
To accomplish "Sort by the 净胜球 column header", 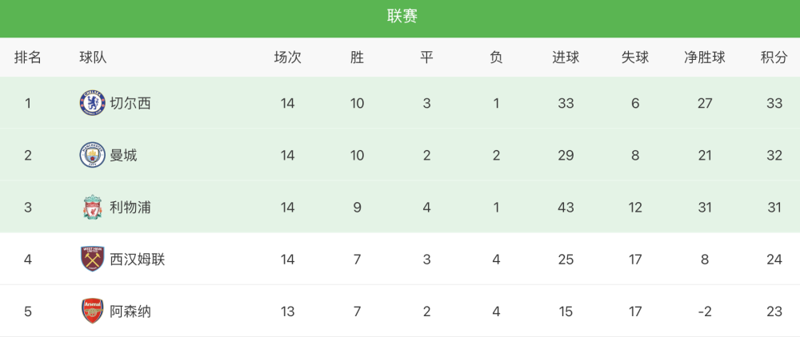I will (x=705, y=57).
